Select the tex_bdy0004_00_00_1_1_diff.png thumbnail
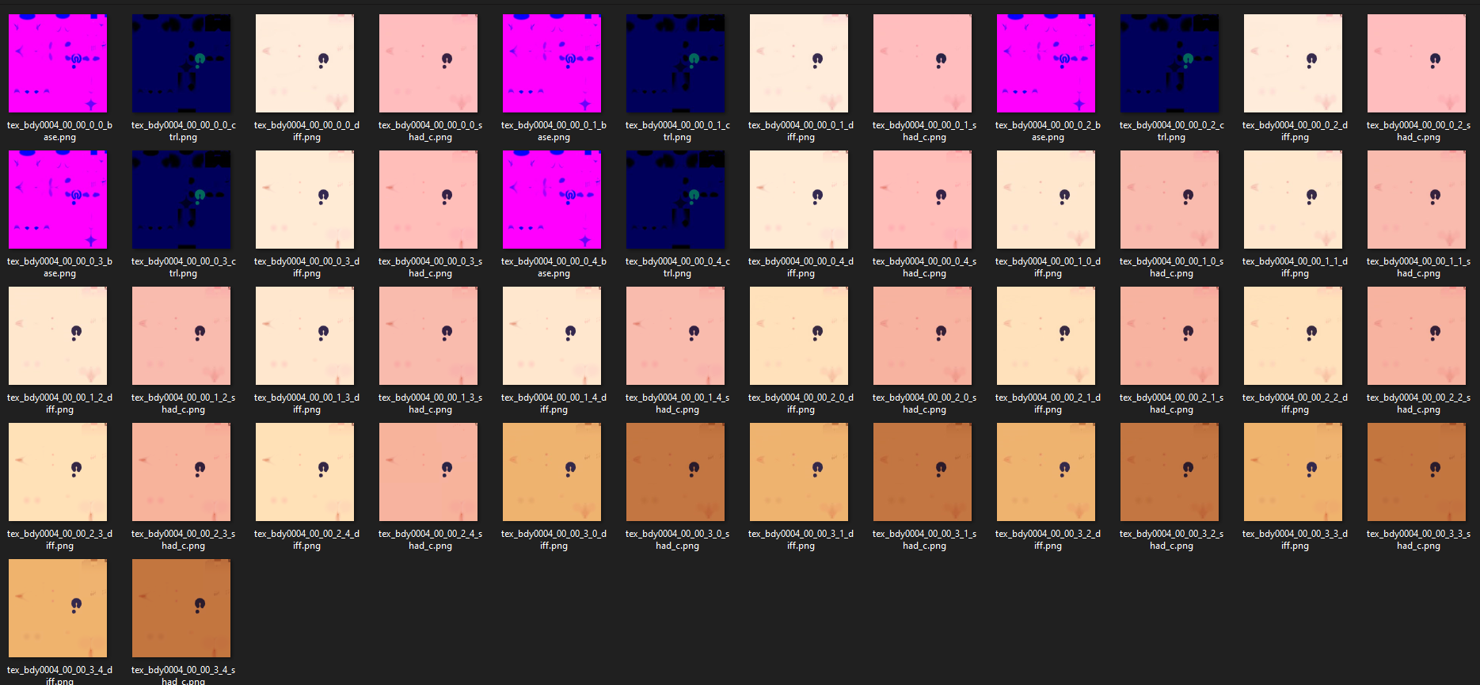 click(1293, 200)
